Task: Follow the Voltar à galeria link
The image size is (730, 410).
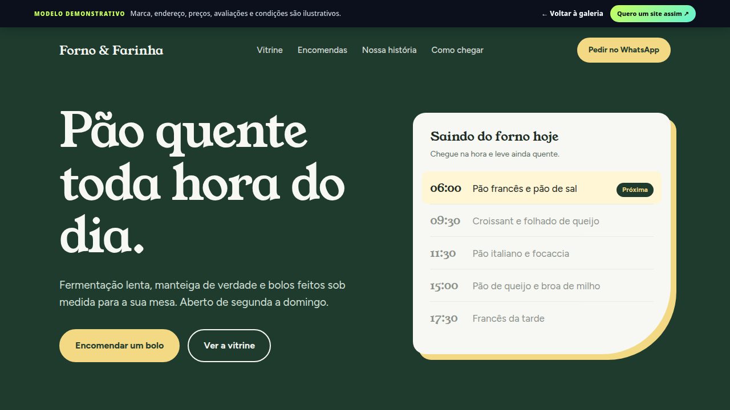Action: [x=572, y=14]
